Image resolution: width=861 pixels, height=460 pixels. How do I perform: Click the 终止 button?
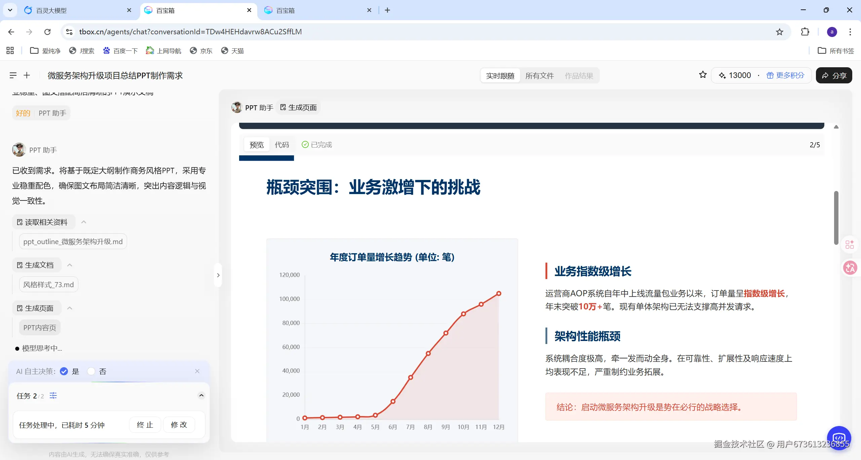(145, 425)
